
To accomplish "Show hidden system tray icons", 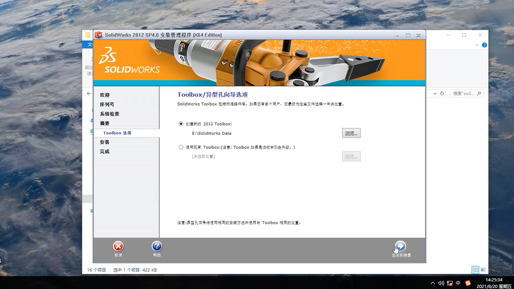I will click(433, 283).
